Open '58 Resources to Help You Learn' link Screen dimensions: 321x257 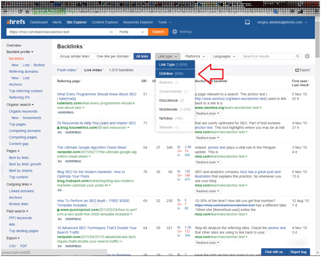pyautogui.click(x=97, y=123)
